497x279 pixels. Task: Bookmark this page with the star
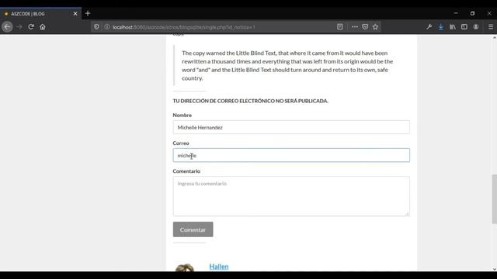[375, 27]
